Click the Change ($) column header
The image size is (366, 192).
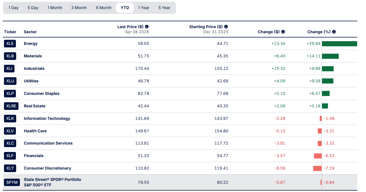(269, 32)
